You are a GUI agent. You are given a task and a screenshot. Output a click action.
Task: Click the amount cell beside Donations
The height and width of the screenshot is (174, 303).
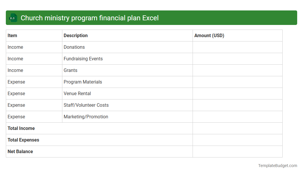[237, 47]
